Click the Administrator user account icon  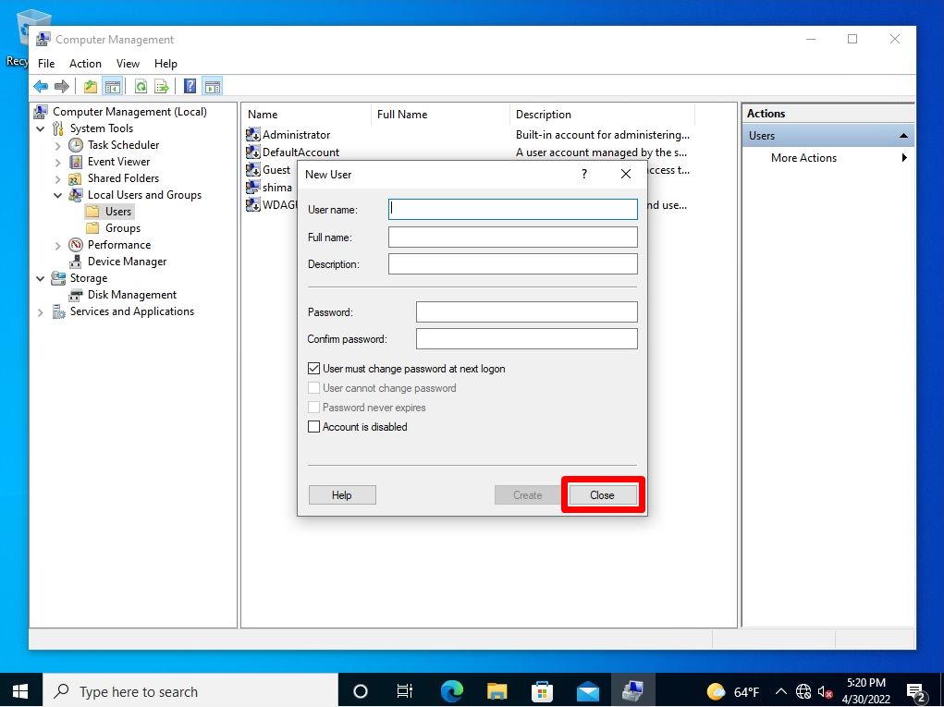click(x=252, y=135)
